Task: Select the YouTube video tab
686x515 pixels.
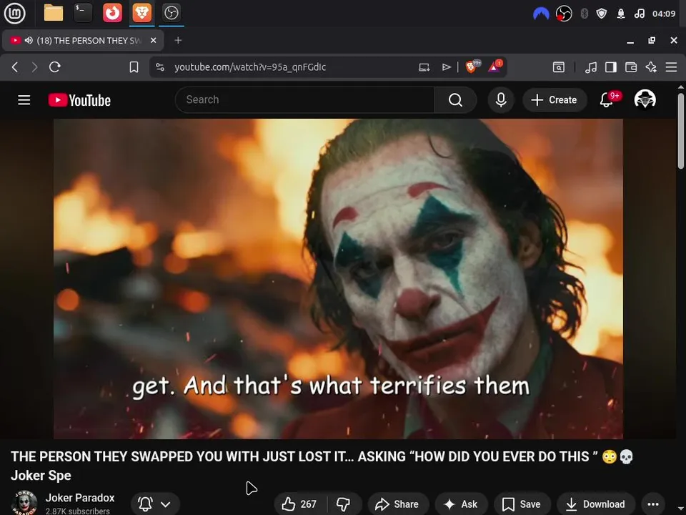Action: (x=83, y=40)
